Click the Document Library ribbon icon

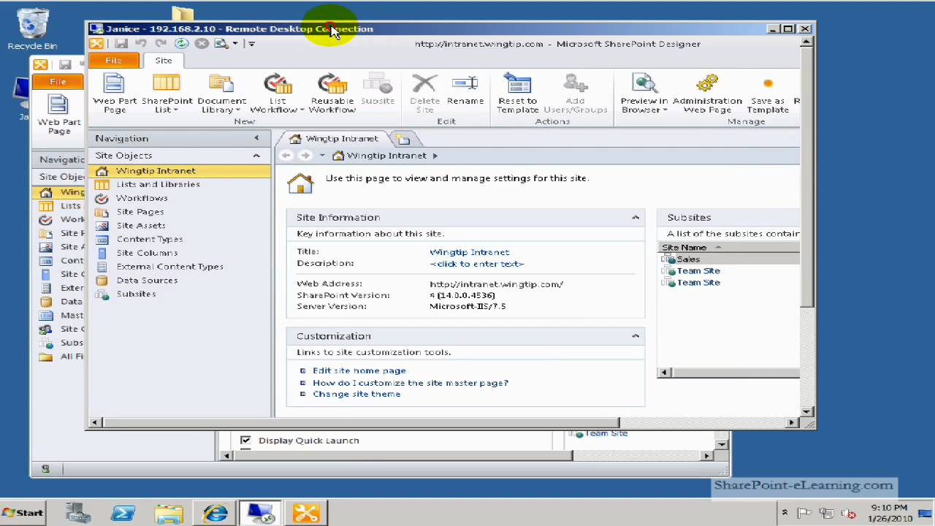221,94
